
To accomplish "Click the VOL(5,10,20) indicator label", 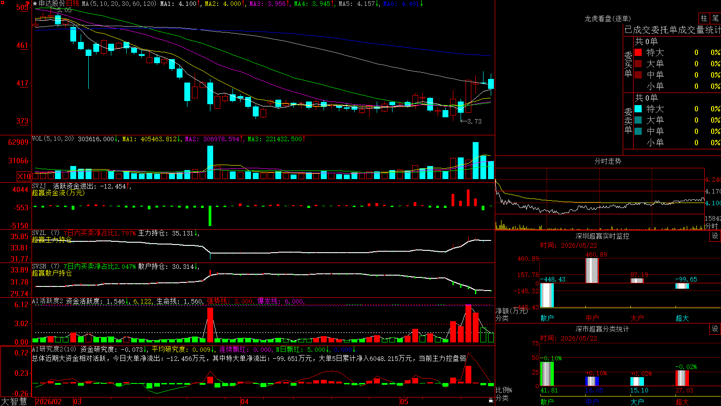I will 53,139.
